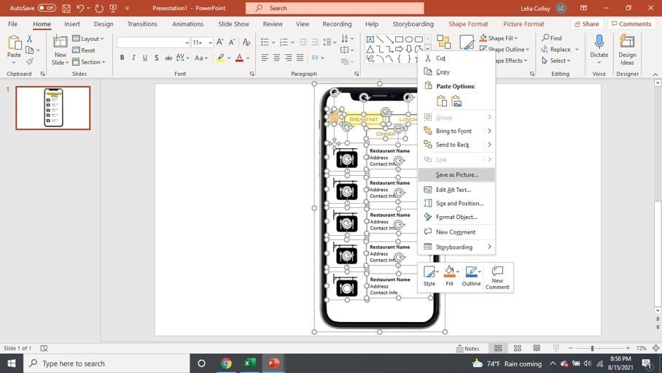Image resolution: width=662 pixels, height=373 pixels.
Task: Toggle Strikethrough formatting
Action: pyautogui.click(x=168, y=58)
